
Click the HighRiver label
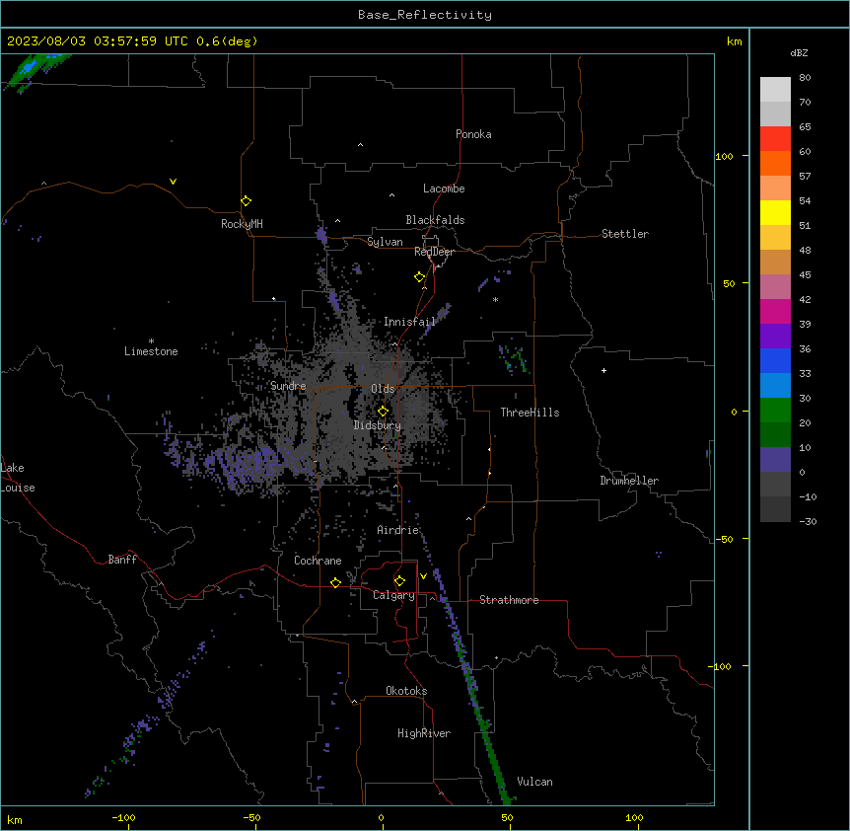tap(423, 733)
